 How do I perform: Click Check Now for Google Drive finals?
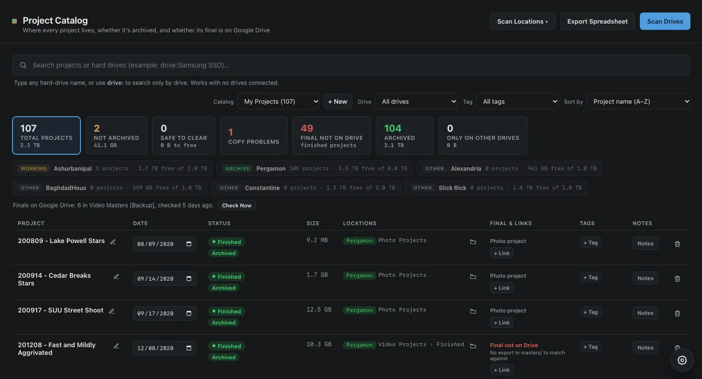click(x=237, y=205)
